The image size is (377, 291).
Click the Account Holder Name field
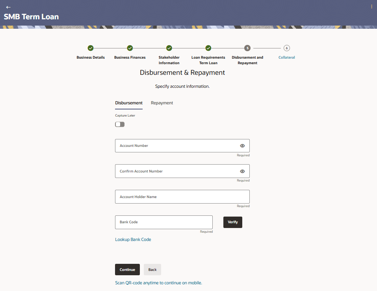click(x=182, y=197)
